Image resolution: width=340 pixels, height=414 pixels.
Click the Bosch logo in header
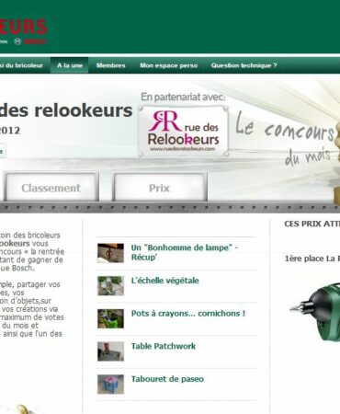point(30,41)
